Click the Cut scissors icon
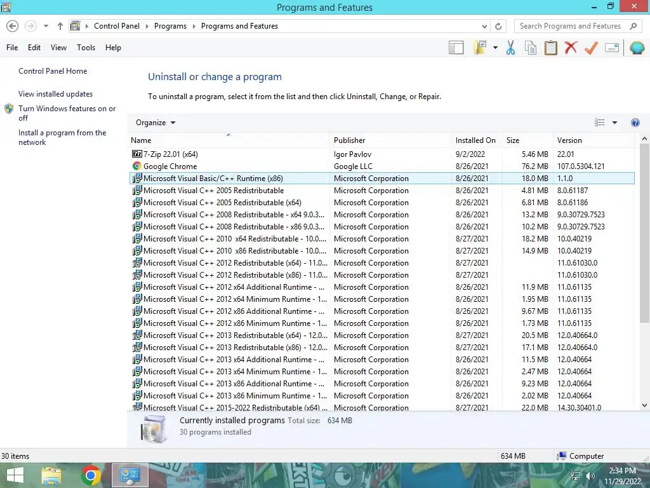Screen dimensions: 650x488 (511, 48)
